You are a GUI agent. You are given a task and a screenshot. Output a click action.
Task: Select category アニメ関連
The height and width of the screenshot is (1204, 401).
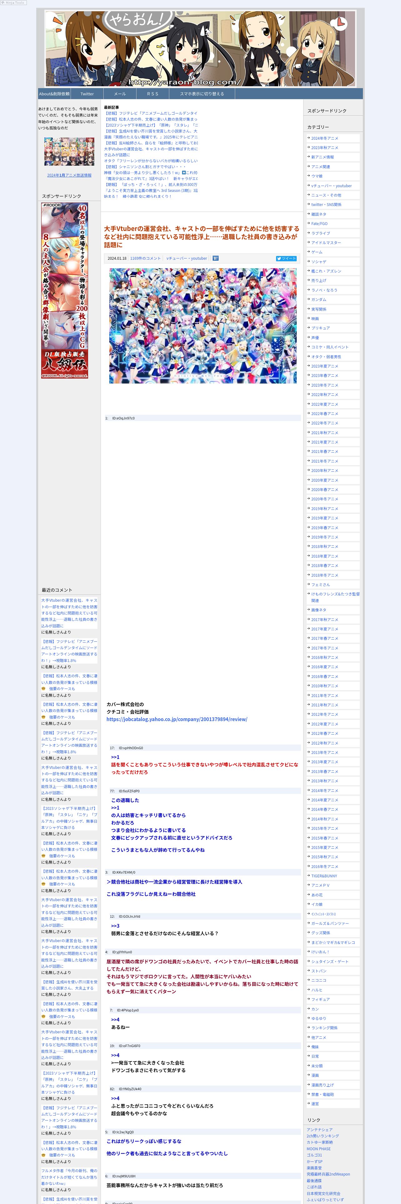click(x=321, y=167)
